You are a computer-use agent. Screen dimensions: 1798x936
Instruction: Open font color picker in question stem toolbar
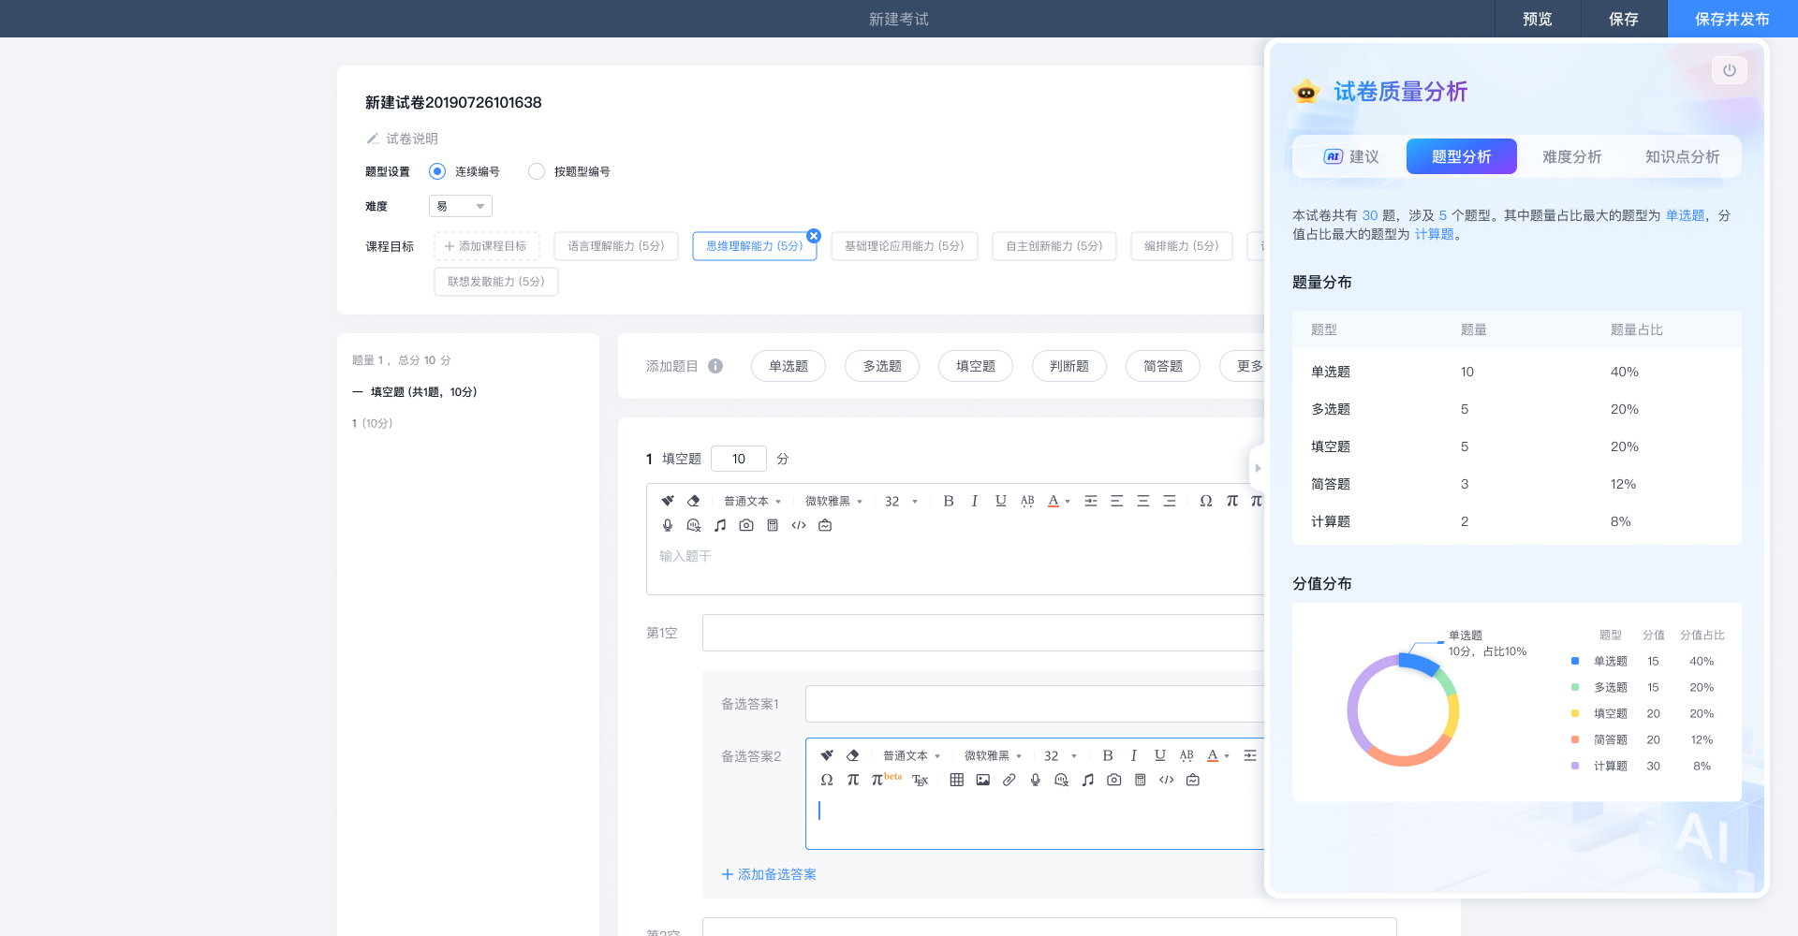[1058, 501]
